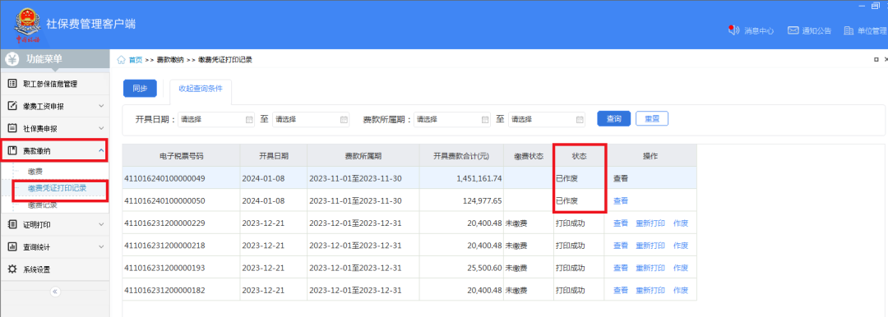Viewport: 888px width, 317px height.
Task: Click the 开具日期 end date field
Action: [x=312, y=119]
